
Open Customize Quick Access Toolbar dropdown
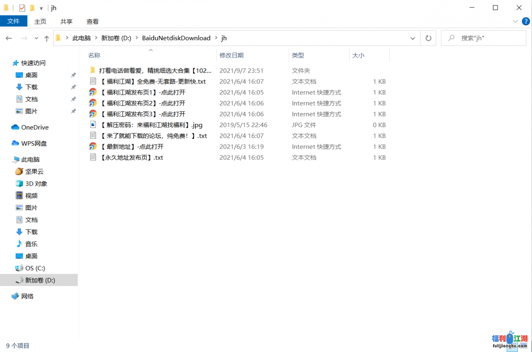41,8
